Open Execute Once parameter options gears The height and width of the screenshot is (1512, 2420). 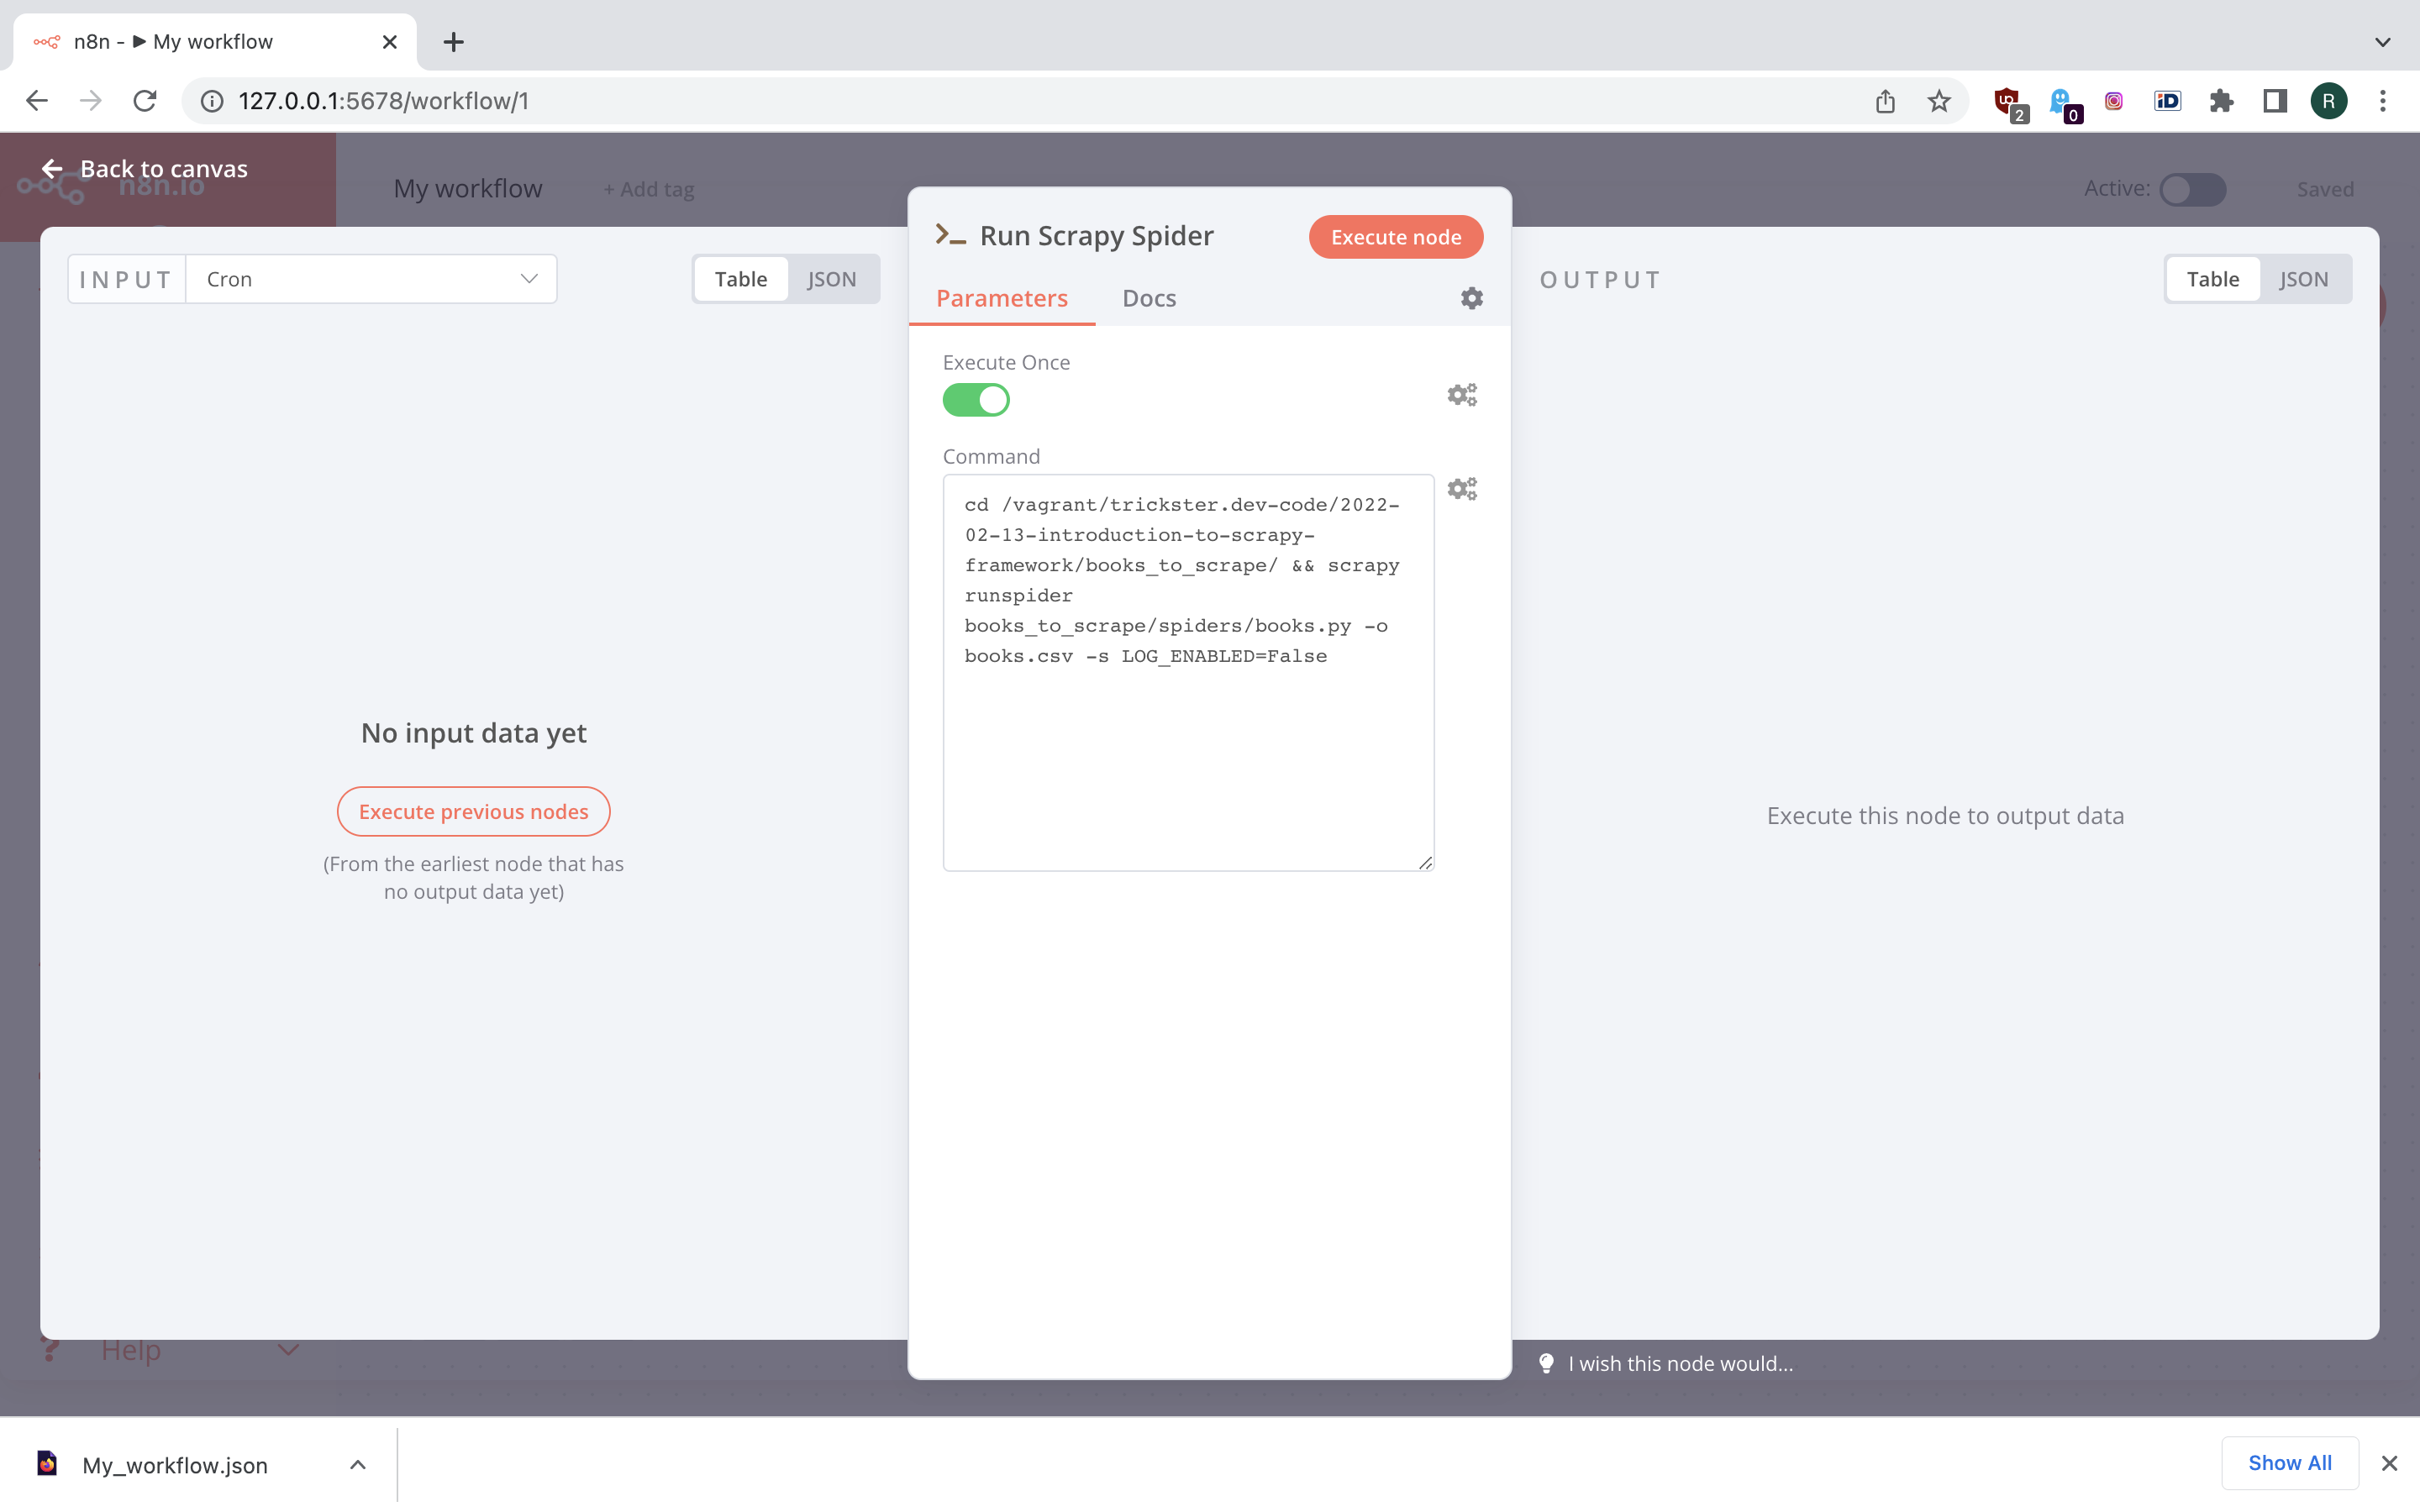pyautogui.click(x=1462, y=395)
